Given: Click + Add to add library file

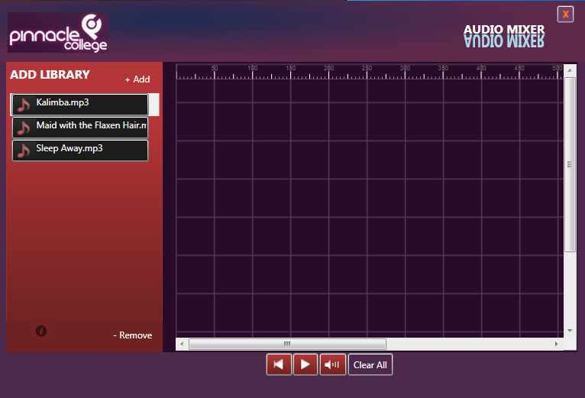Looking at the screenshot, I should [x=137, y=79].
